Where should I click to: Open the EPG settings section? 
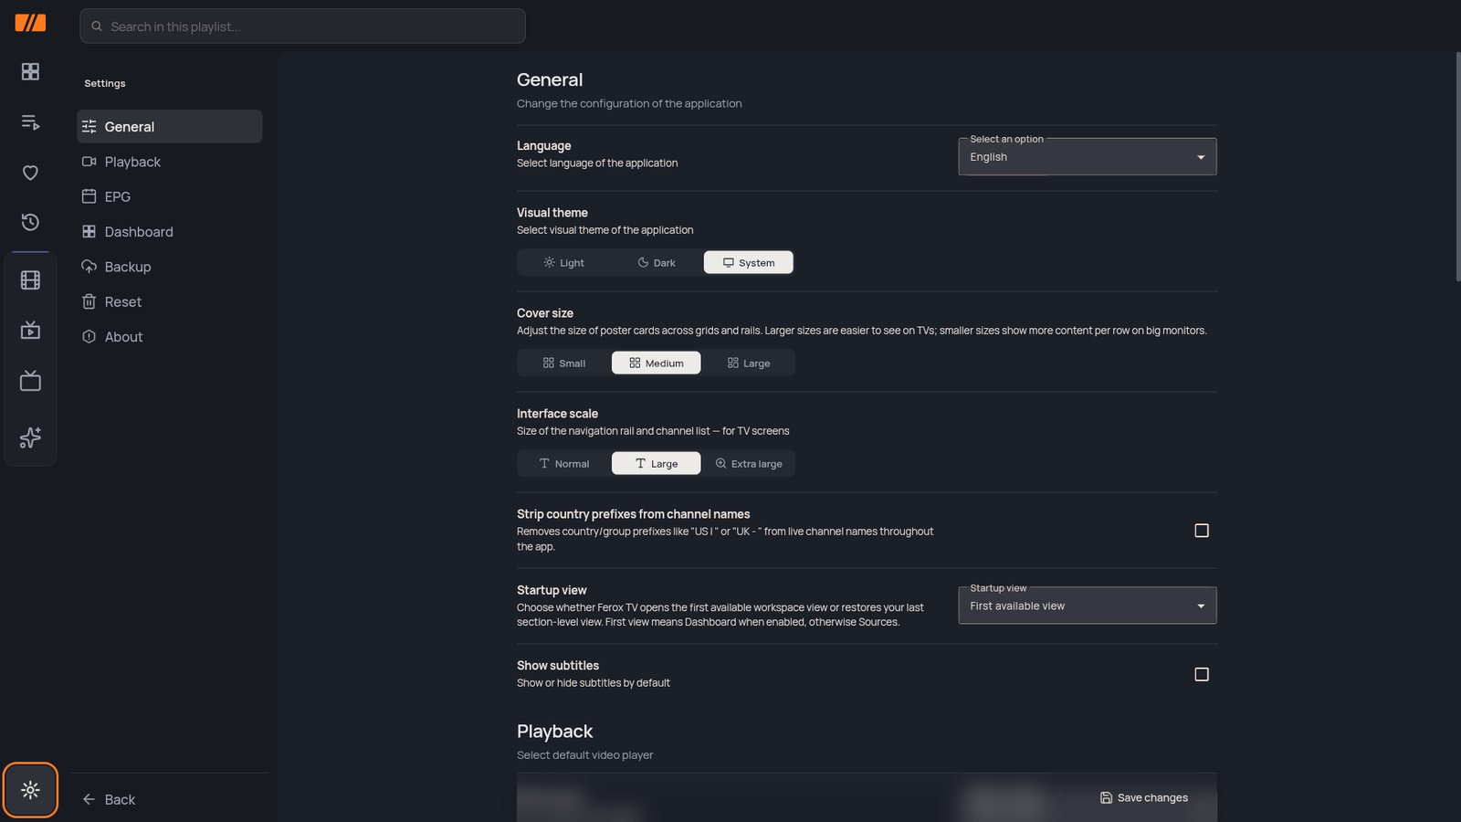coord(170,197)
